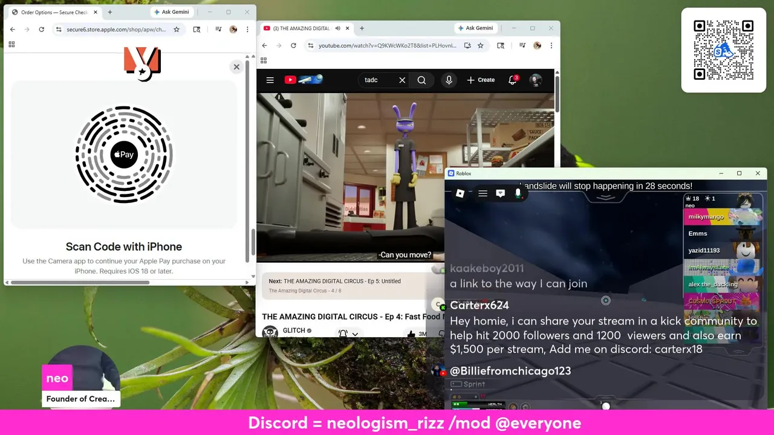Open media controls in YouTube window
Image resolution: width=774 pixels, height=435 pixels.
coord(522,45)
